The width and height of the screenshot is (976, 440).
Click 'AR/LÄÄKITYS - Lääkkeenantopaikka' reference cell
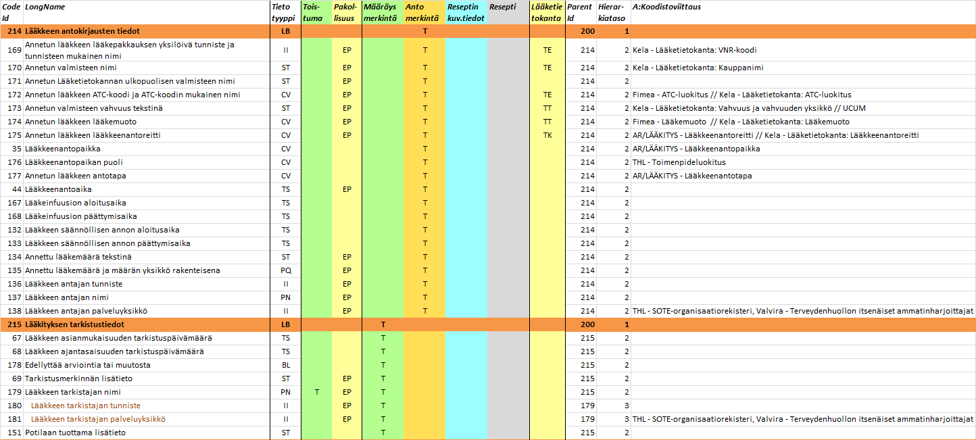[803, 149]
